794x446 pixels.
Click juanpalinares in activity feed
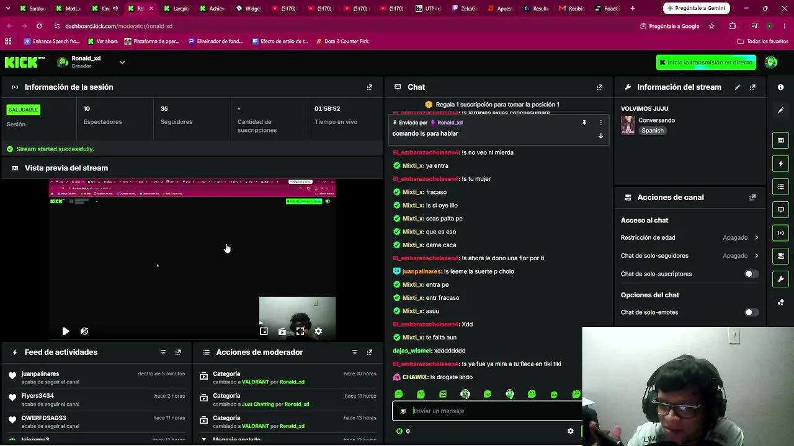[x=40, y=374]
